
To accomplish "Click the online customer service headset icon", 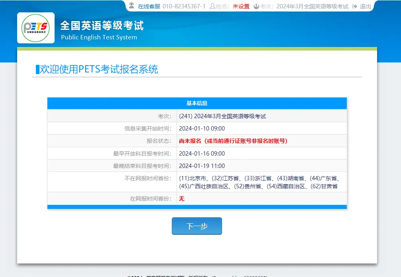I will 132,6.
